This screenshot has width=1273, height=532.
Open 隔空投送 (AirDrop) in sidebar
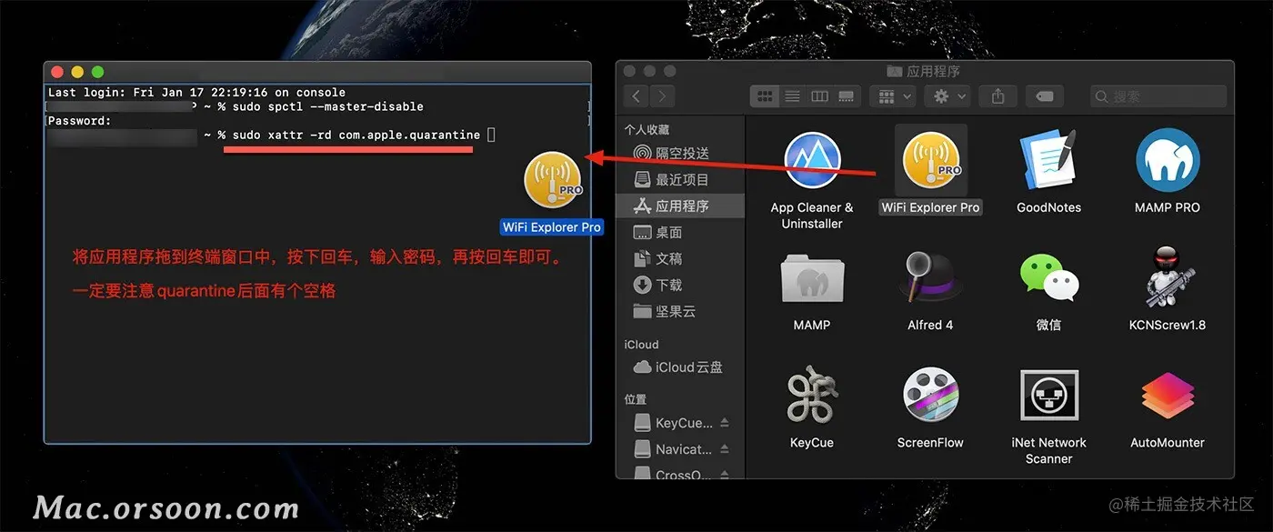click(680, 154)
